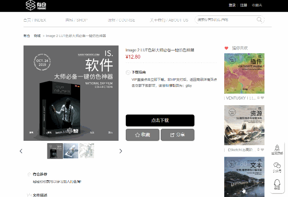Open the SU 资源 recommended card
Viewport: 288px width, 197px height.
pyautogui.click(x=244, y=125)
